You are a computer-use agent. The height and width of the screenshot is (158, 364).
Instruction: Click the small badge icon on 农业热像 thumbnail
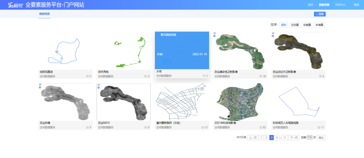click(40, 86)
